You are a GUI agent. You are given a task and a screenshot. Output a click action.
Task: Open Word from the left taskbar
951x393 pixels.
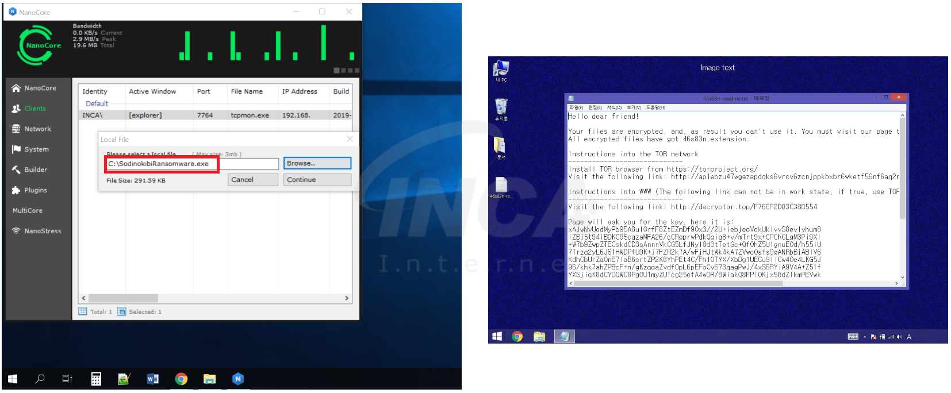(x=153, y=379)
